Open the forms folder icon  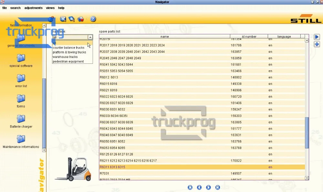[21, 98]
